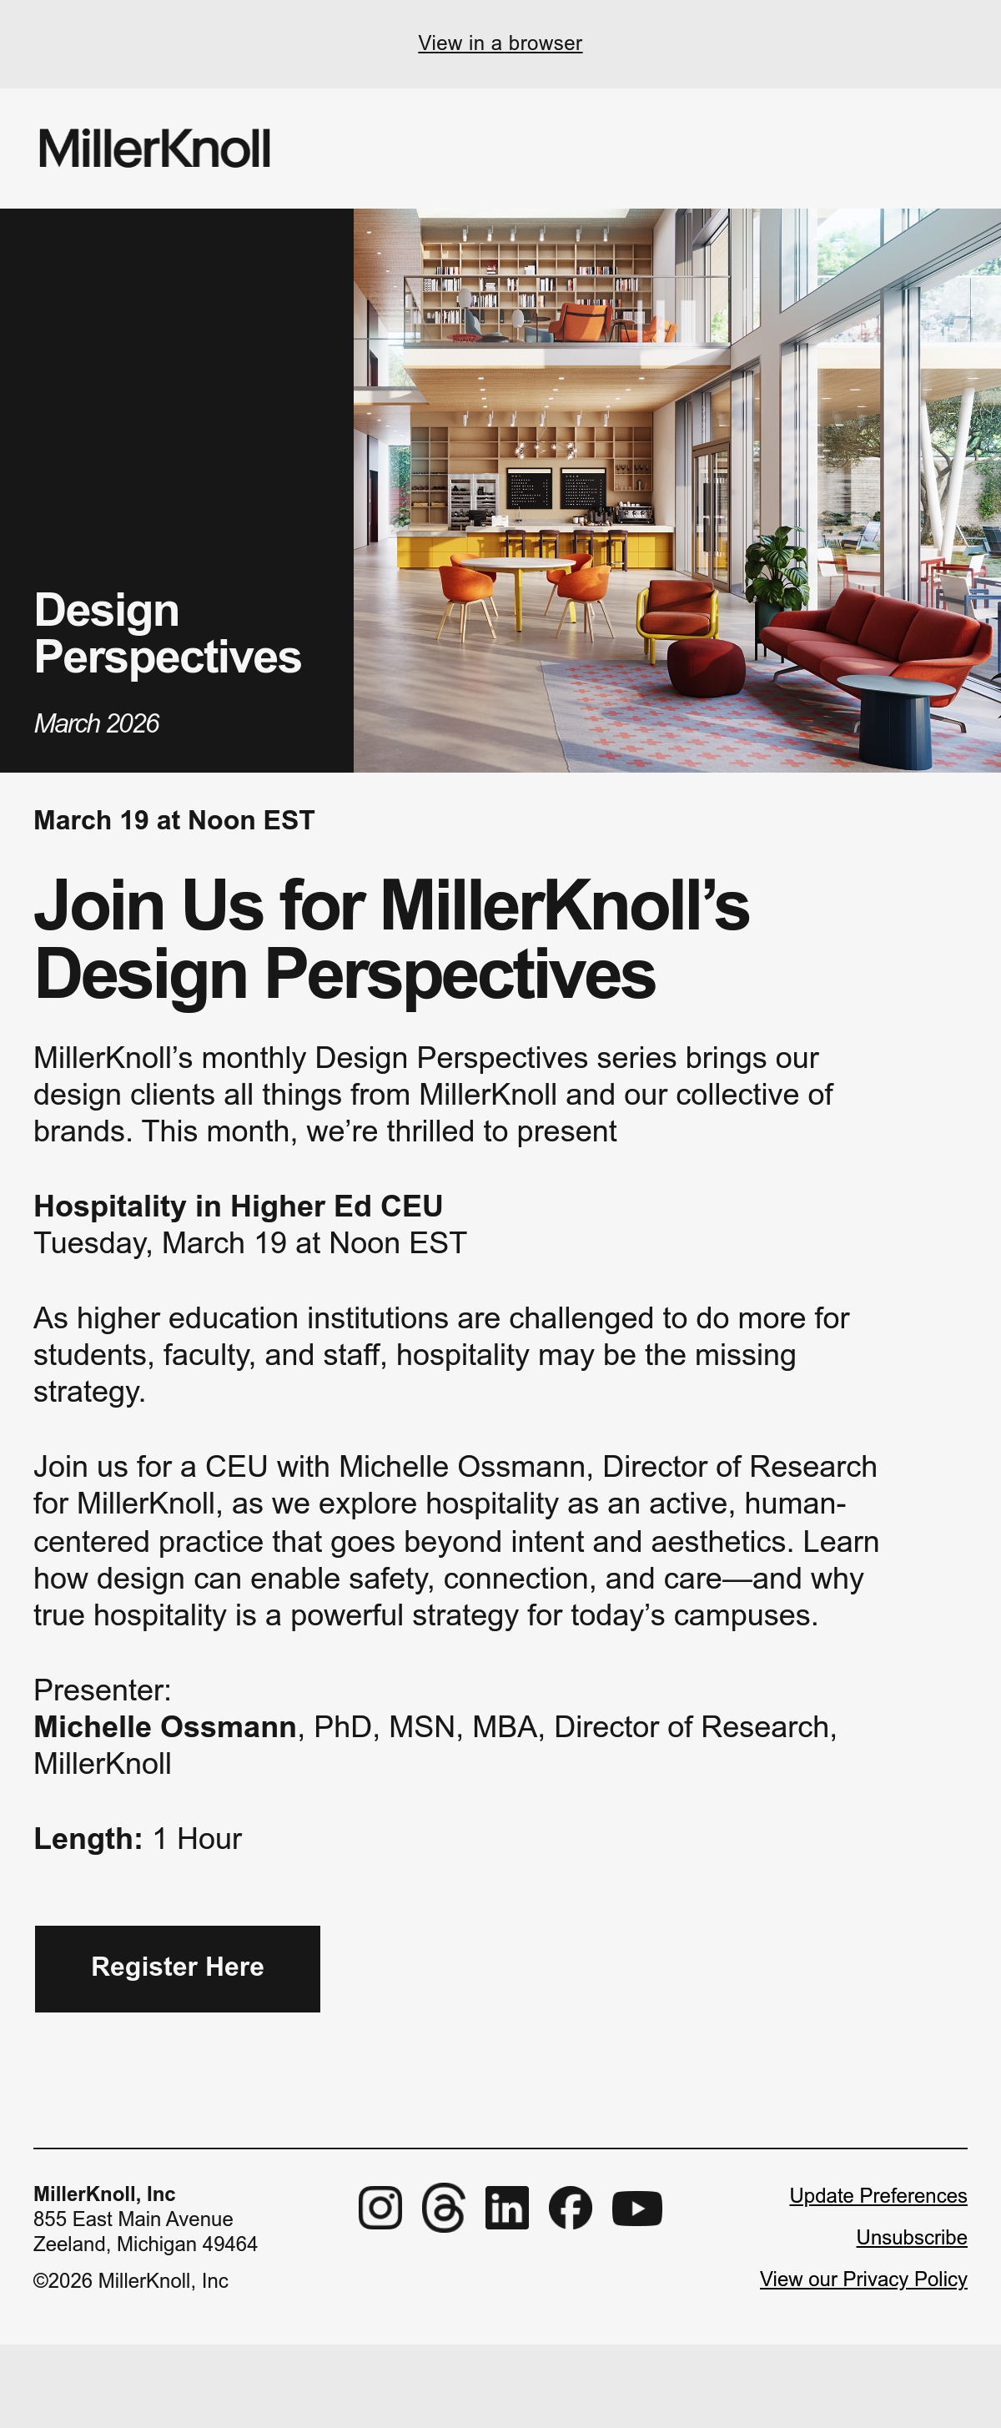This screenshot has width=1001, height=2428.
Task: Open the Threads social icon
Action: [x=443, y=2209]
